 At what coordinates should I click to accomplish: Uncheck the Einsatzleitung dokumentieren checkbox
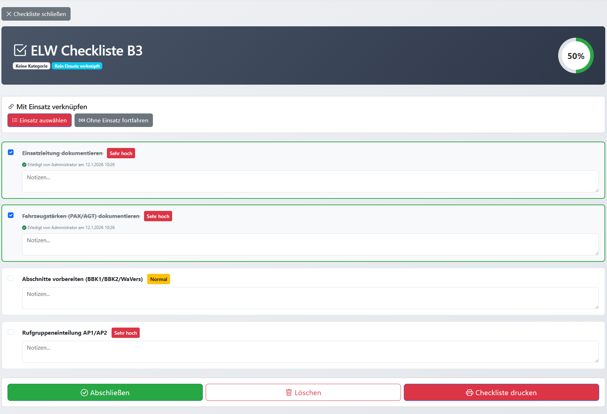(11, 152)
